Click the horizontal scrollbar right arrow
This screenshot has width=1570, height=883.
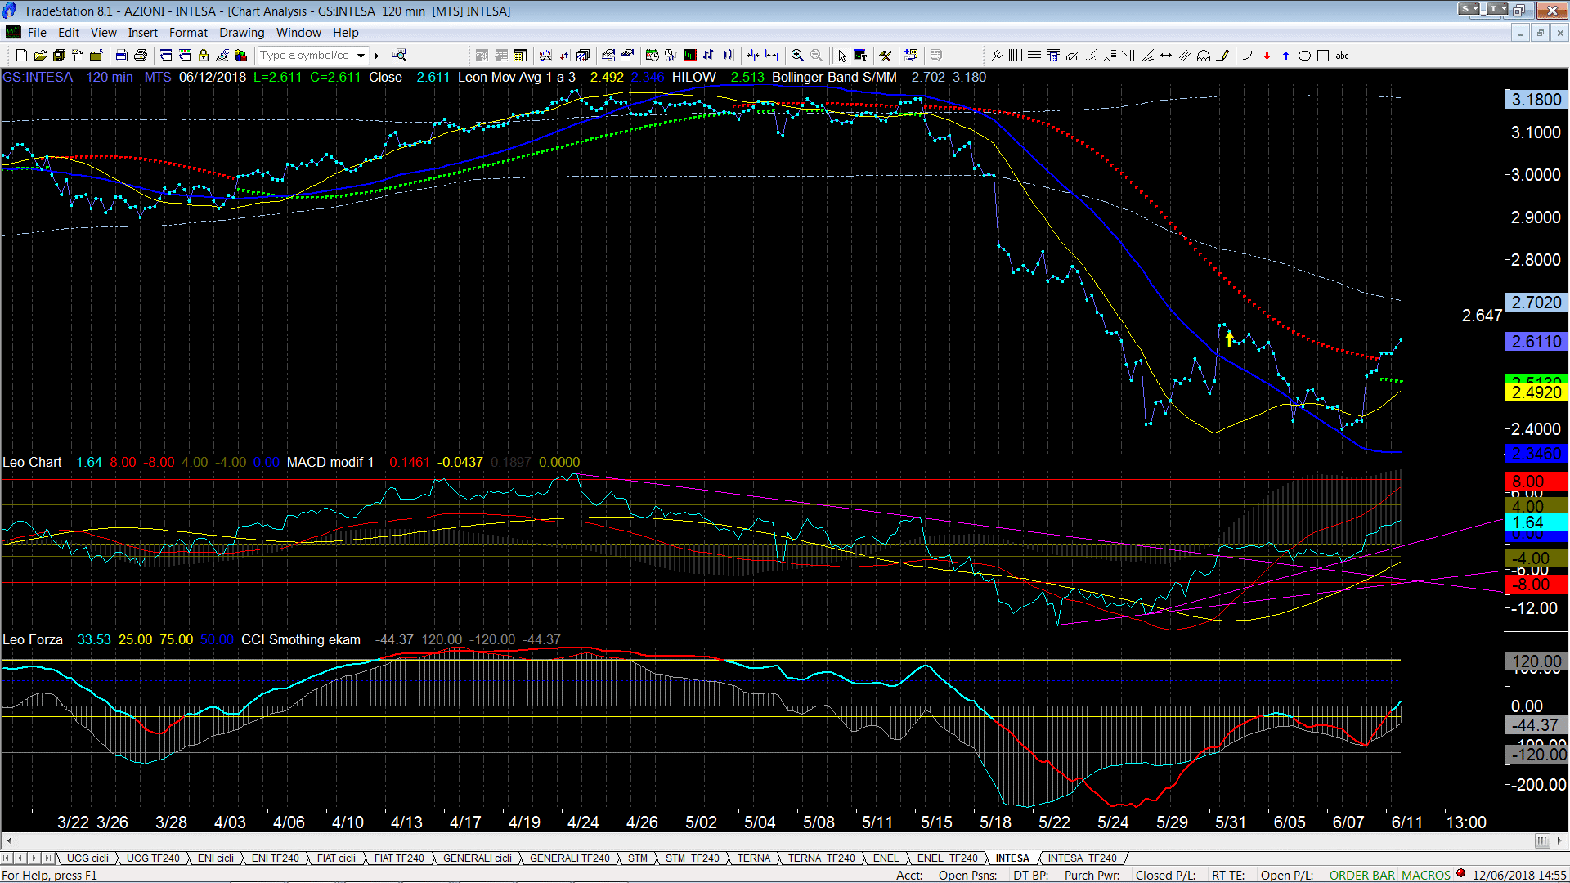1560,841
